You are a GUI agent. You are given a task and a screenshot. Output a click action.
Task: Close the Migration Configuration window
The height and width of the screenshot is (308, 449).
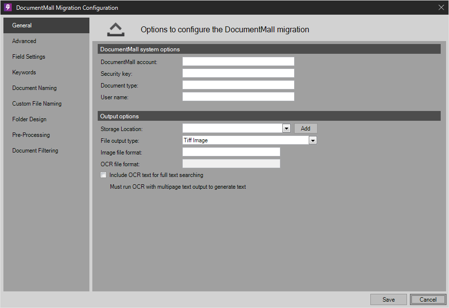(441, 7)
